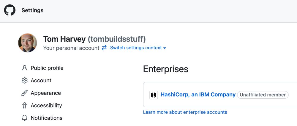Click the Public profile person icon

(24, 68)
